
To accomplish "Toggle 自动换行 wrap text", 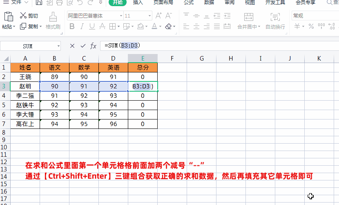I will click(275, 21).
